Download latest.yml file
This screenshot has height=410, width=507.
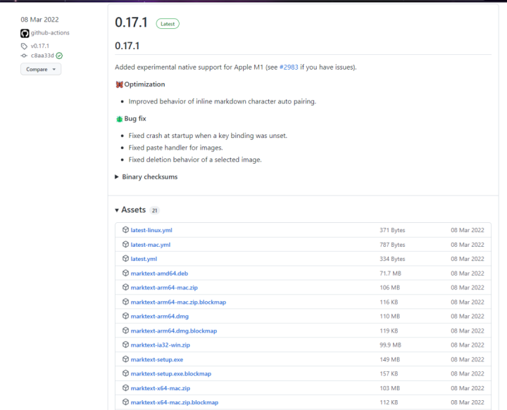(x=144, y=259)
